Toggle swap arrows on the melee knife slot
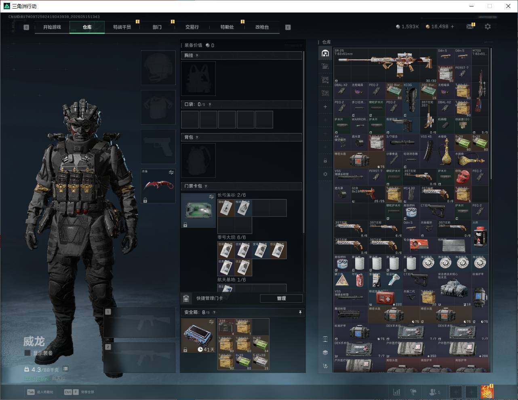The height and width of the screenshot is (400, 518). pos(171,172)
